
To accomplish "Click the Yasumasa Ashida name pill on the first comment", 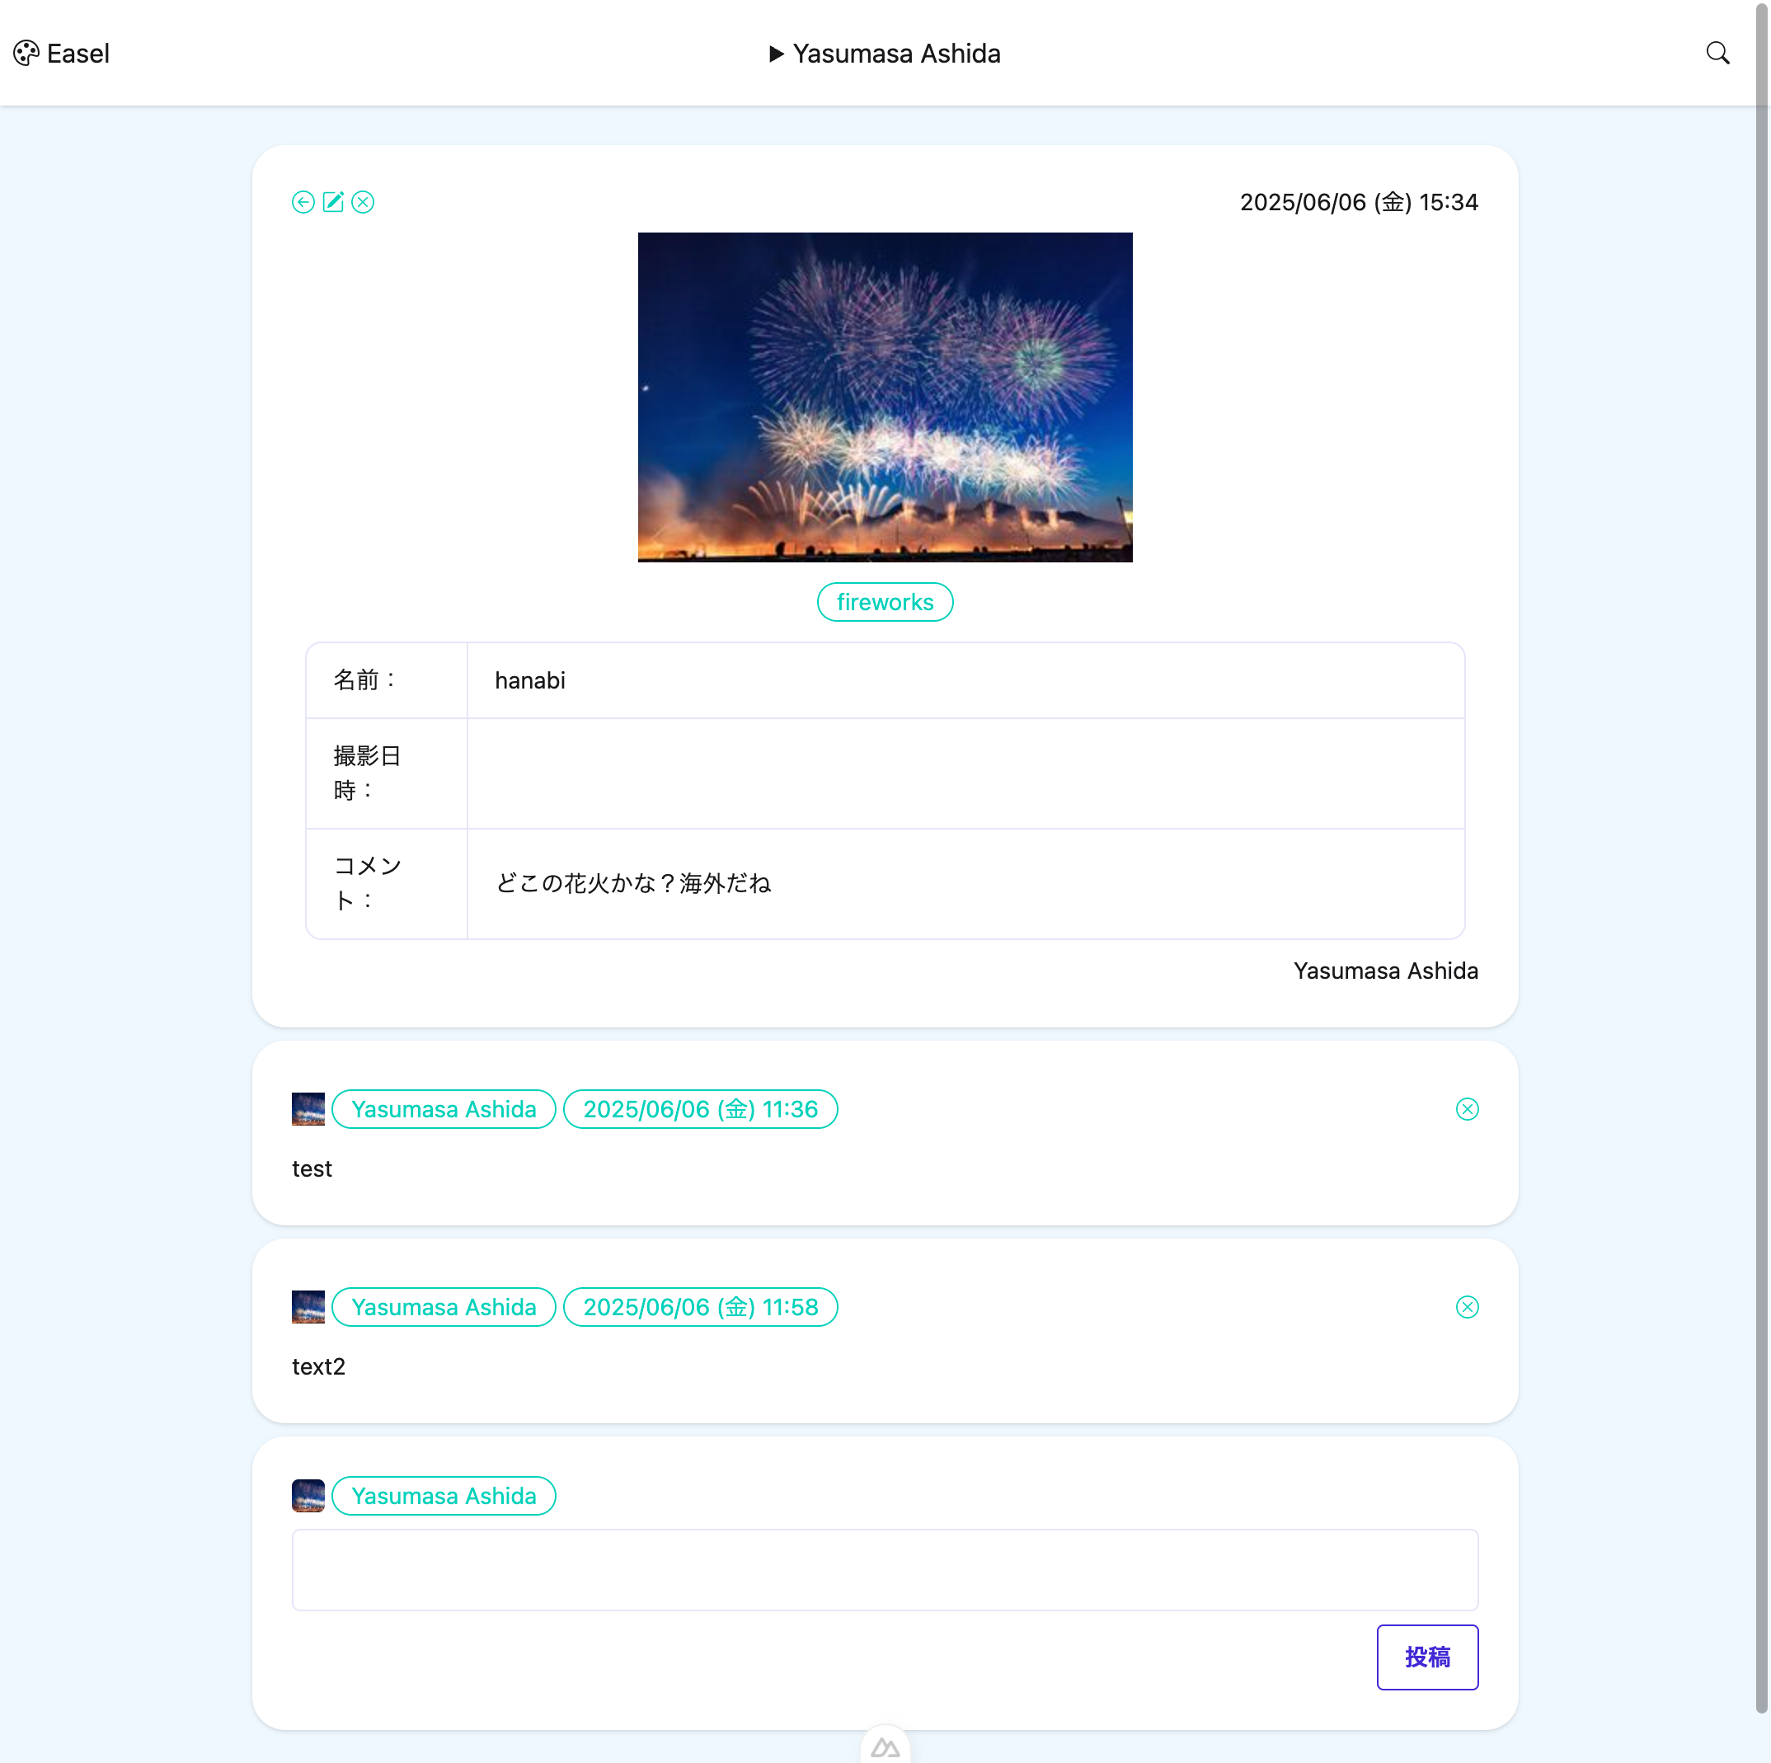I will click(444, 1108).
